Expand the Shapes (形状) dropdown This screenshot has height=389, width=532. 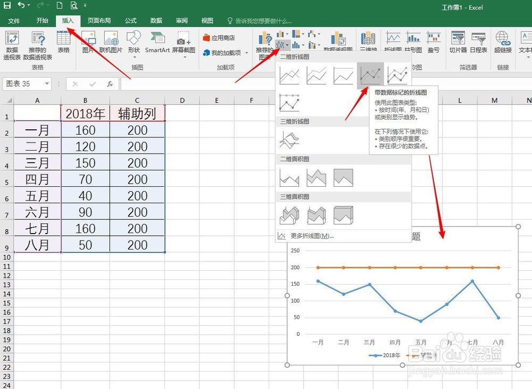pyautogui.click(x=134, y=57)
